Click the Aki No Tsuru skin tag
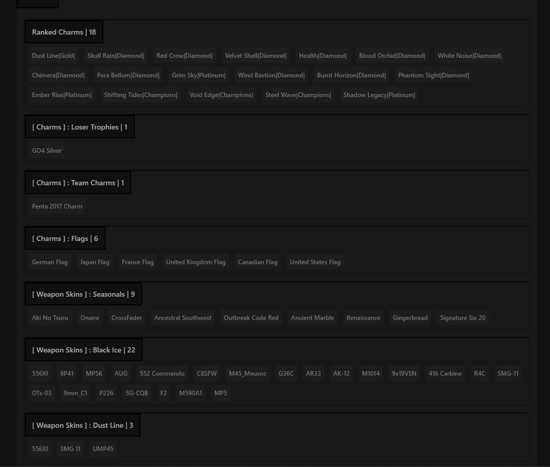The width and height of the screenshot is (550, 467). coord(50,318)
